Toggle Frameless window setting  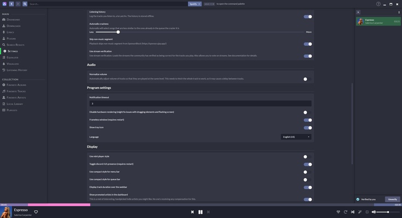click(x=308, y=120)
